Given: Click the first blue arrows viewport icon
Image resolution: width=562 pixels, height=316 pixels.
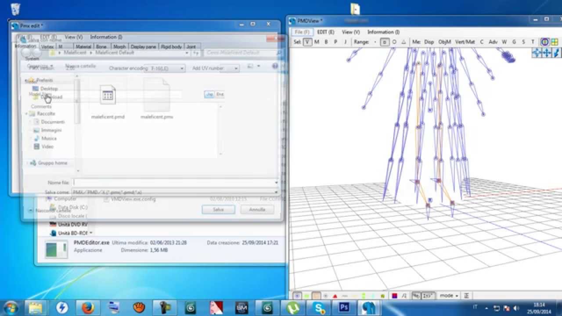Looking at the screenshot, I should tap(537, 53).
